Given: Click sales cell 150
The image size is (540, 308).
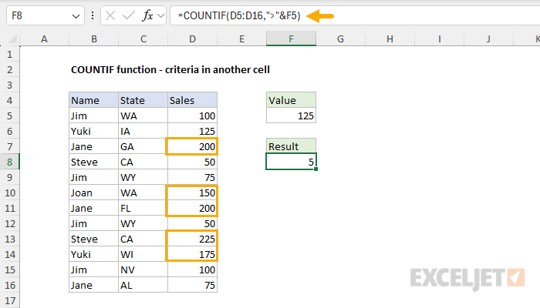Looking at the screenshot, I should (x=193, y=192).
